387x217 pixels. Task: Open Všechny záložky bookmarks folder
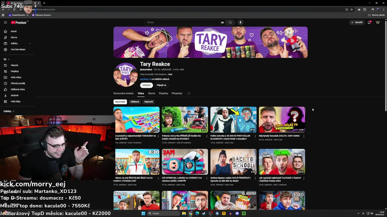tap(376, 15)
